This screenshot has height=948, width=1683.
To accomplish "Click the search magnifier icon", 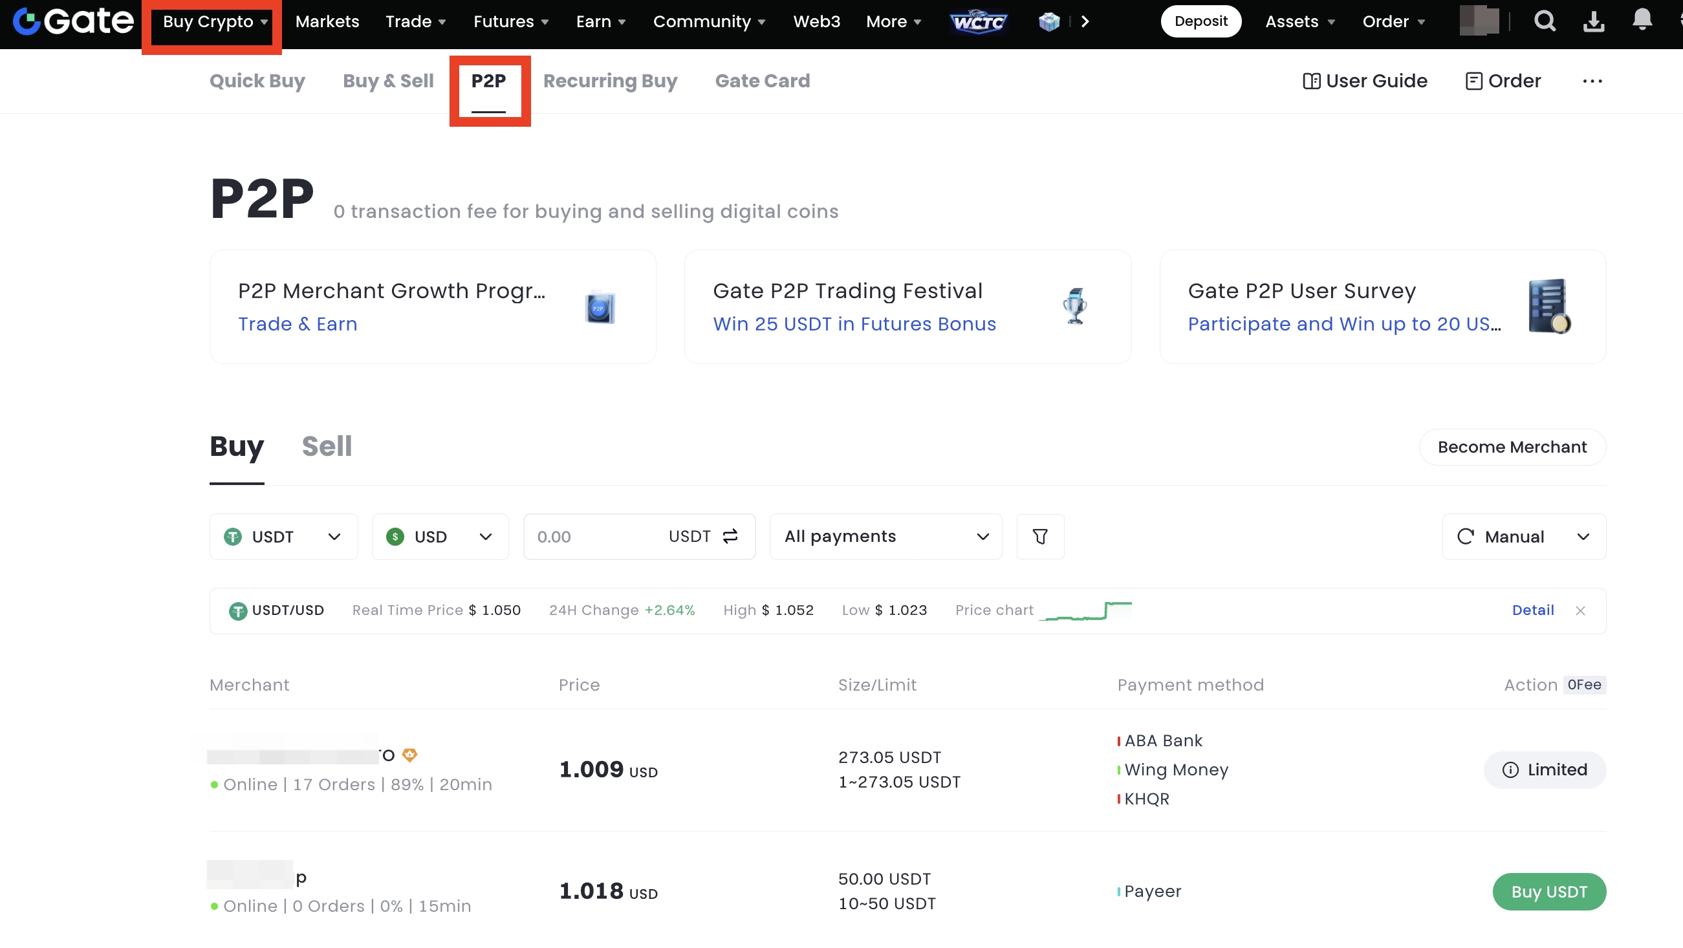I will click(1545, 21).
